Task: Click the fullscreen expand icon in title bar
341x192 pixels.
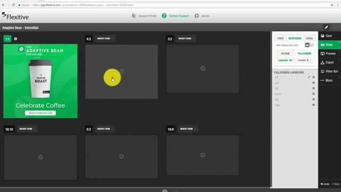Action: click(x=336, y=27)
